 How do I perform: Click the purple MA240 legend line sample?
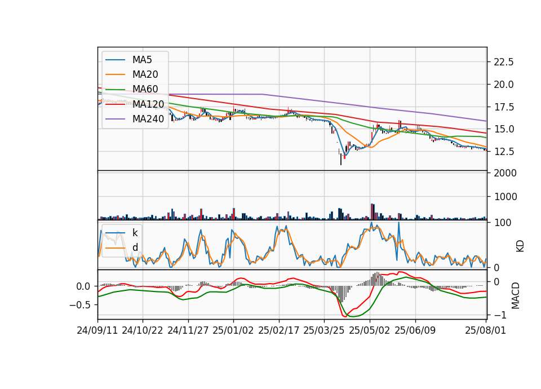(115, 119)
